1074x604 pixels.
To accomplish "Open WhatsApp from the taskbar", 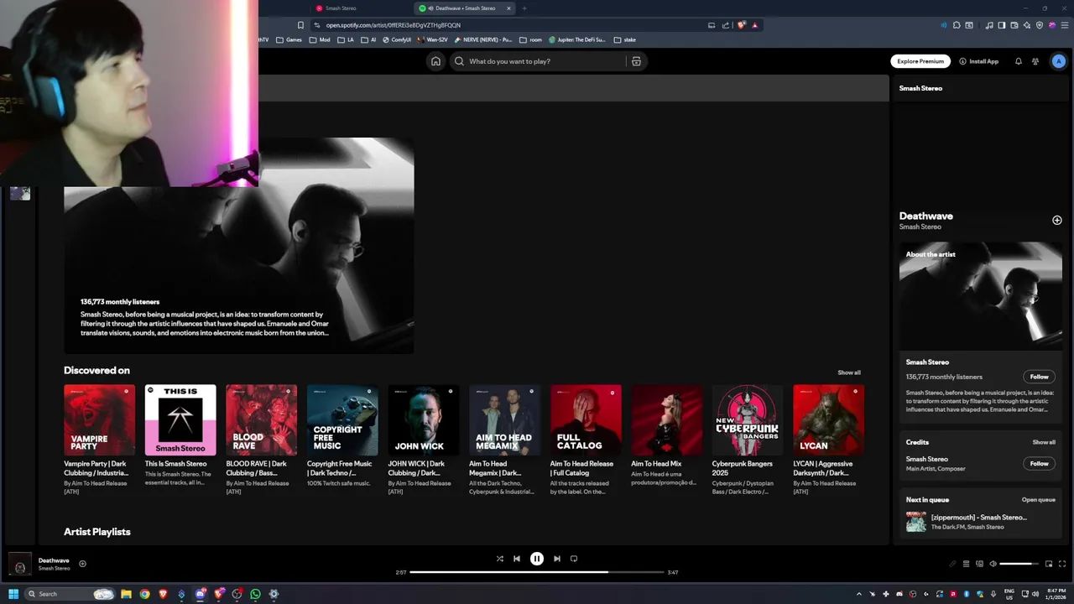I will tap(255, 594).
